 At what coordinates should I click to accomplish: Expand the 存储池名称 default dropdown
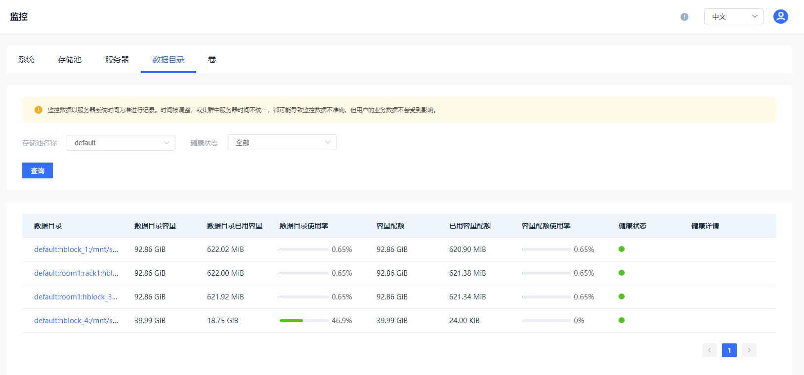pyautogui.click(x=121, y=143)
